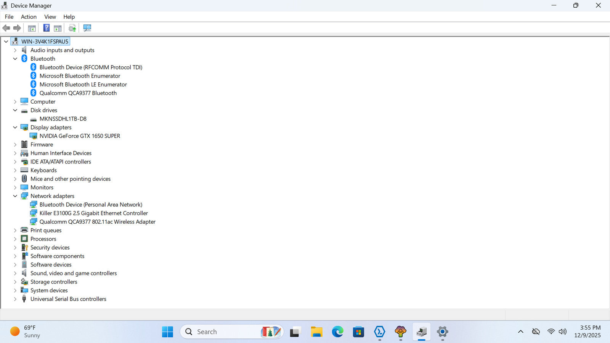Click the Scan for hardware changes icon
610x343 pixels.
pos(87,28)
